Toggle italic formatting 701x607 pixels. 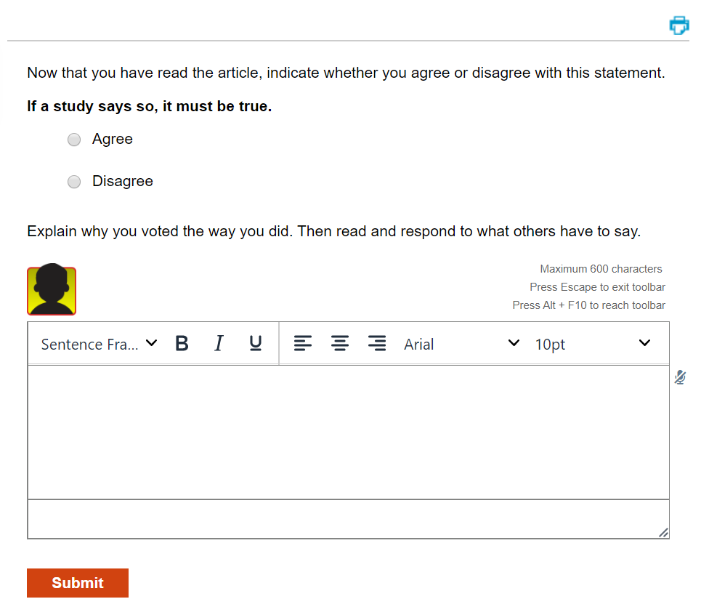coord(219,344)
